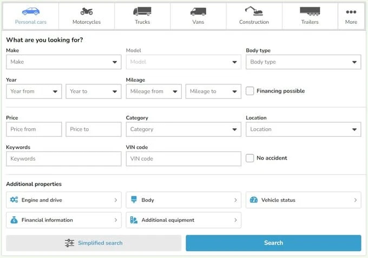Click into the Keywords field
The width and height of the screenshot is (368, 258).
click(64, 159)
